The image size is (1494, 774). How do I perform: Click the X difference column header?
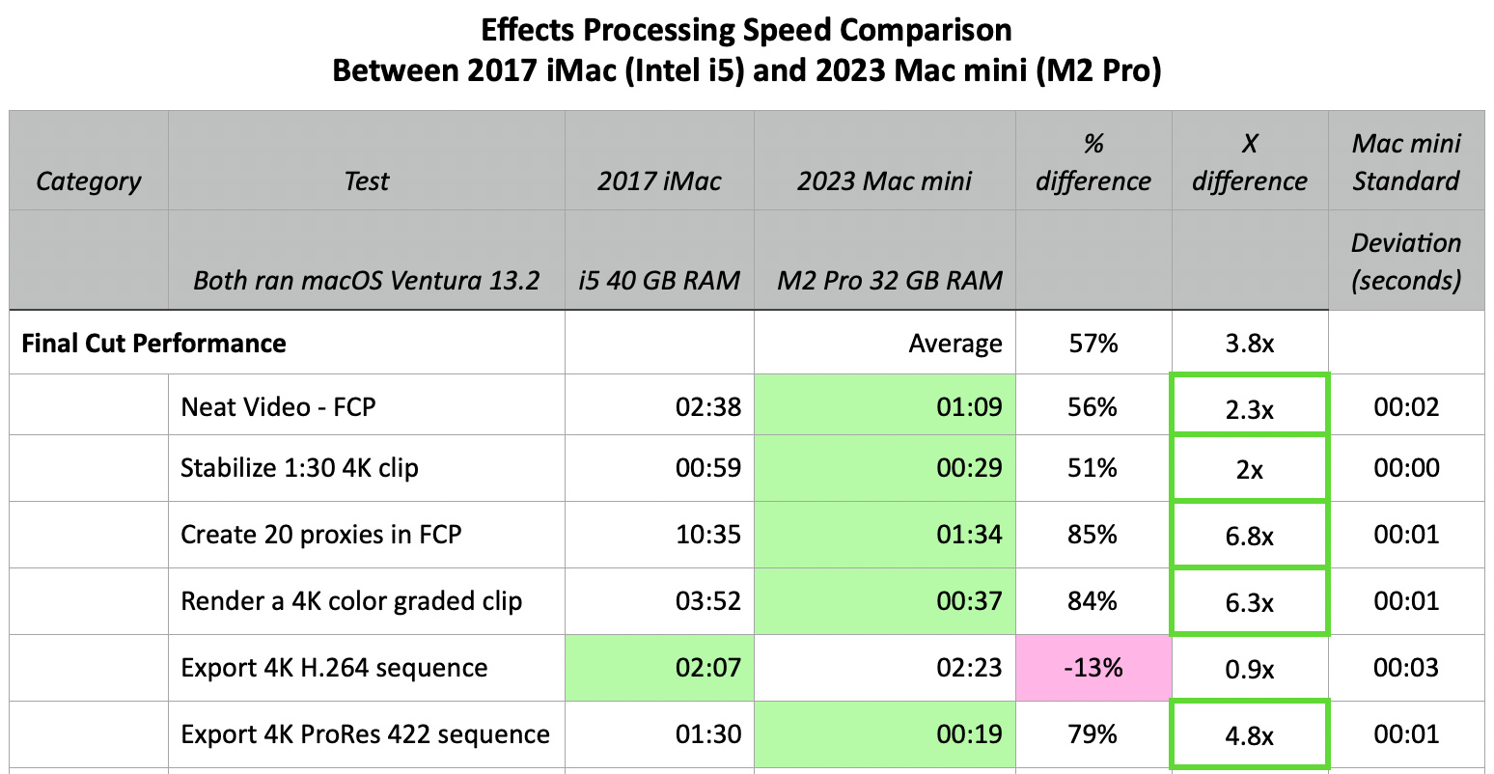pyautogui.click(x=1249, y=162)
